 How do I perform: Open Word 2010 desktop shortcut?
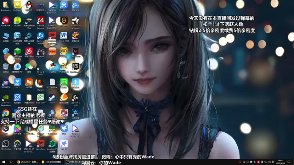(x=64, y=37)
